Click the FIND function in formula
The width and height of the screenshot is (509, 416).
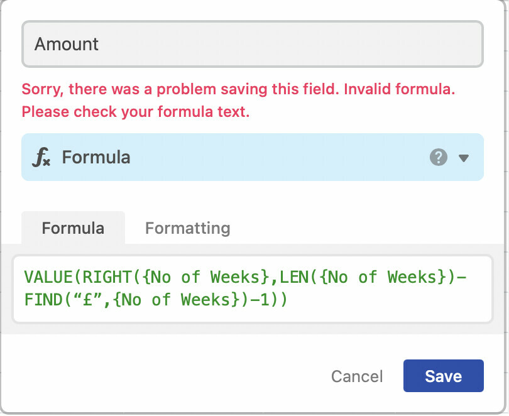click(43, 300)
